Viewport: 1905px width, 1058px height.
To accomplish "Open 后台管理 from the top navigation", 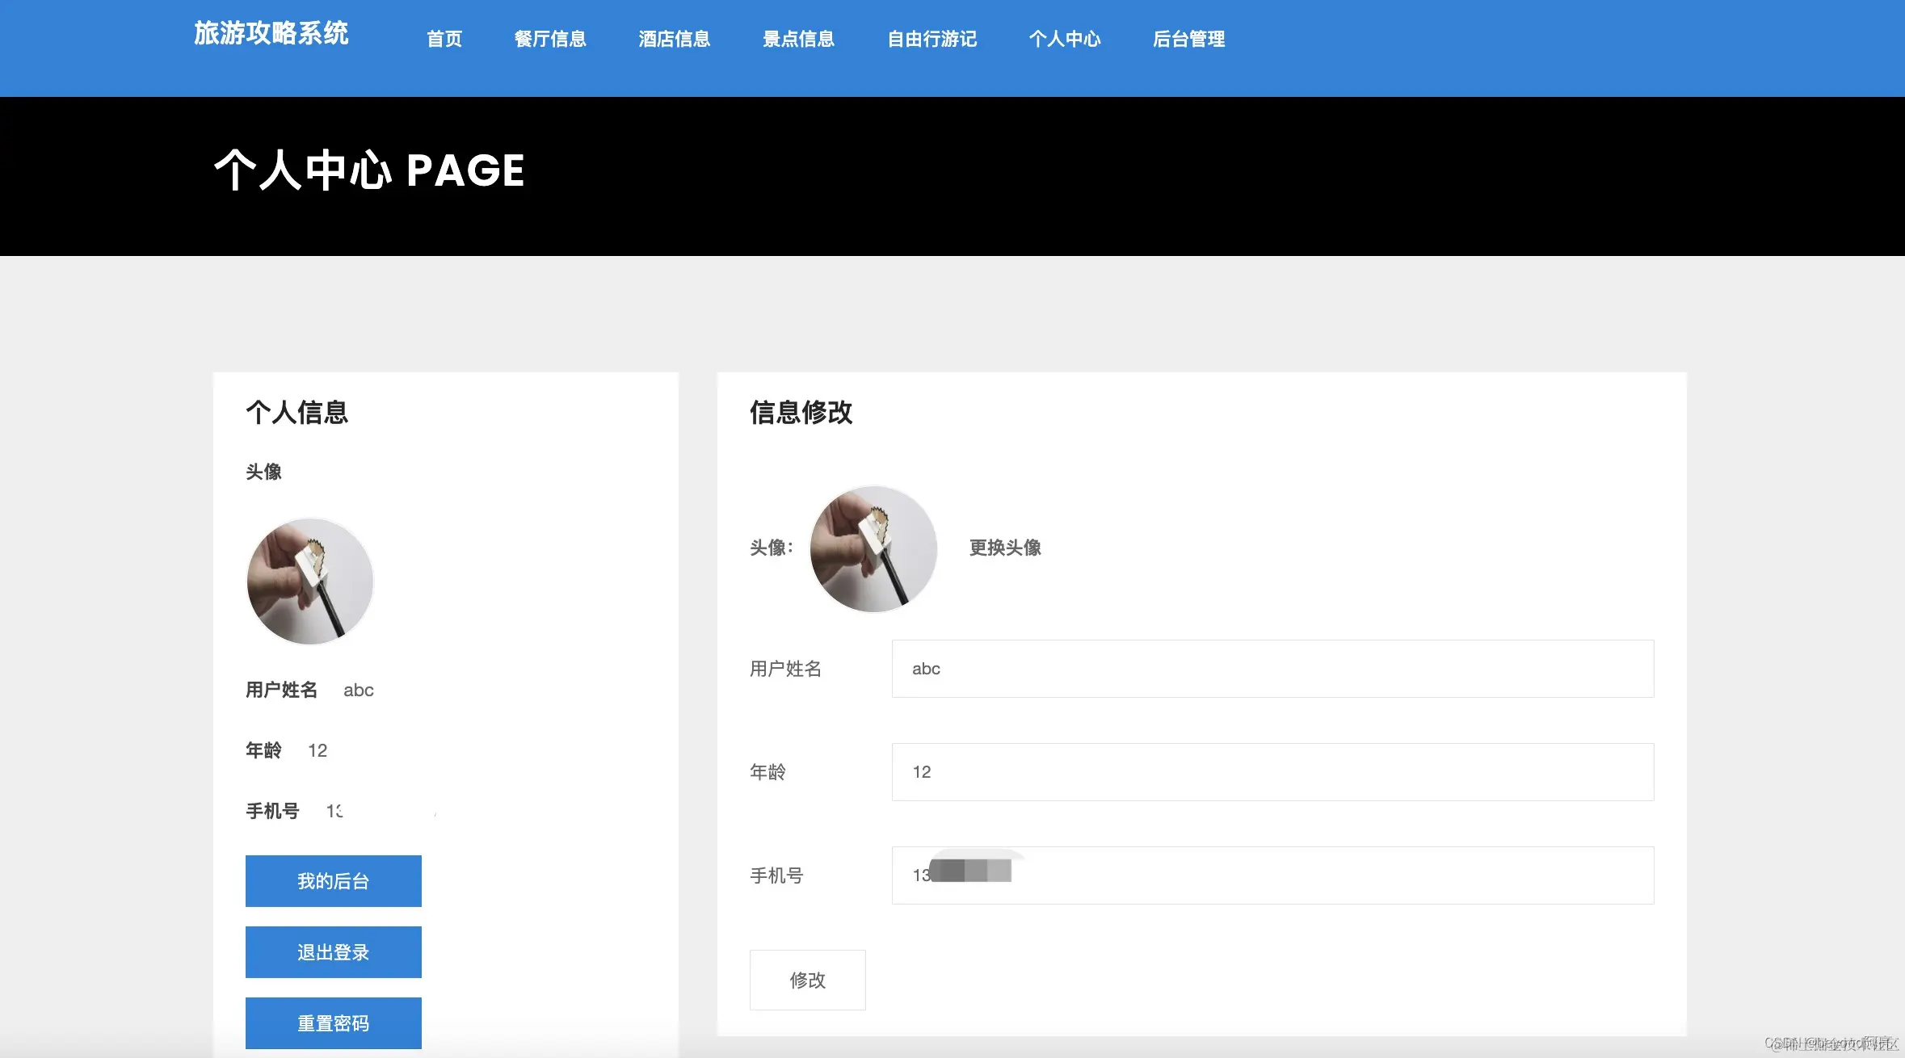I will pyautogui.click(x=1188, y=39).
